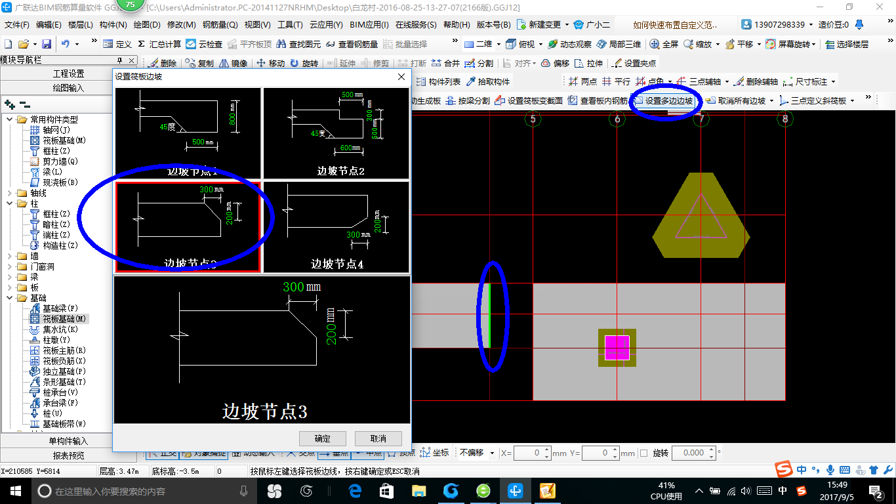This screenshot has height=504, width=896.
Task: Click the undo arrow icon
Action: pos(66,44)
